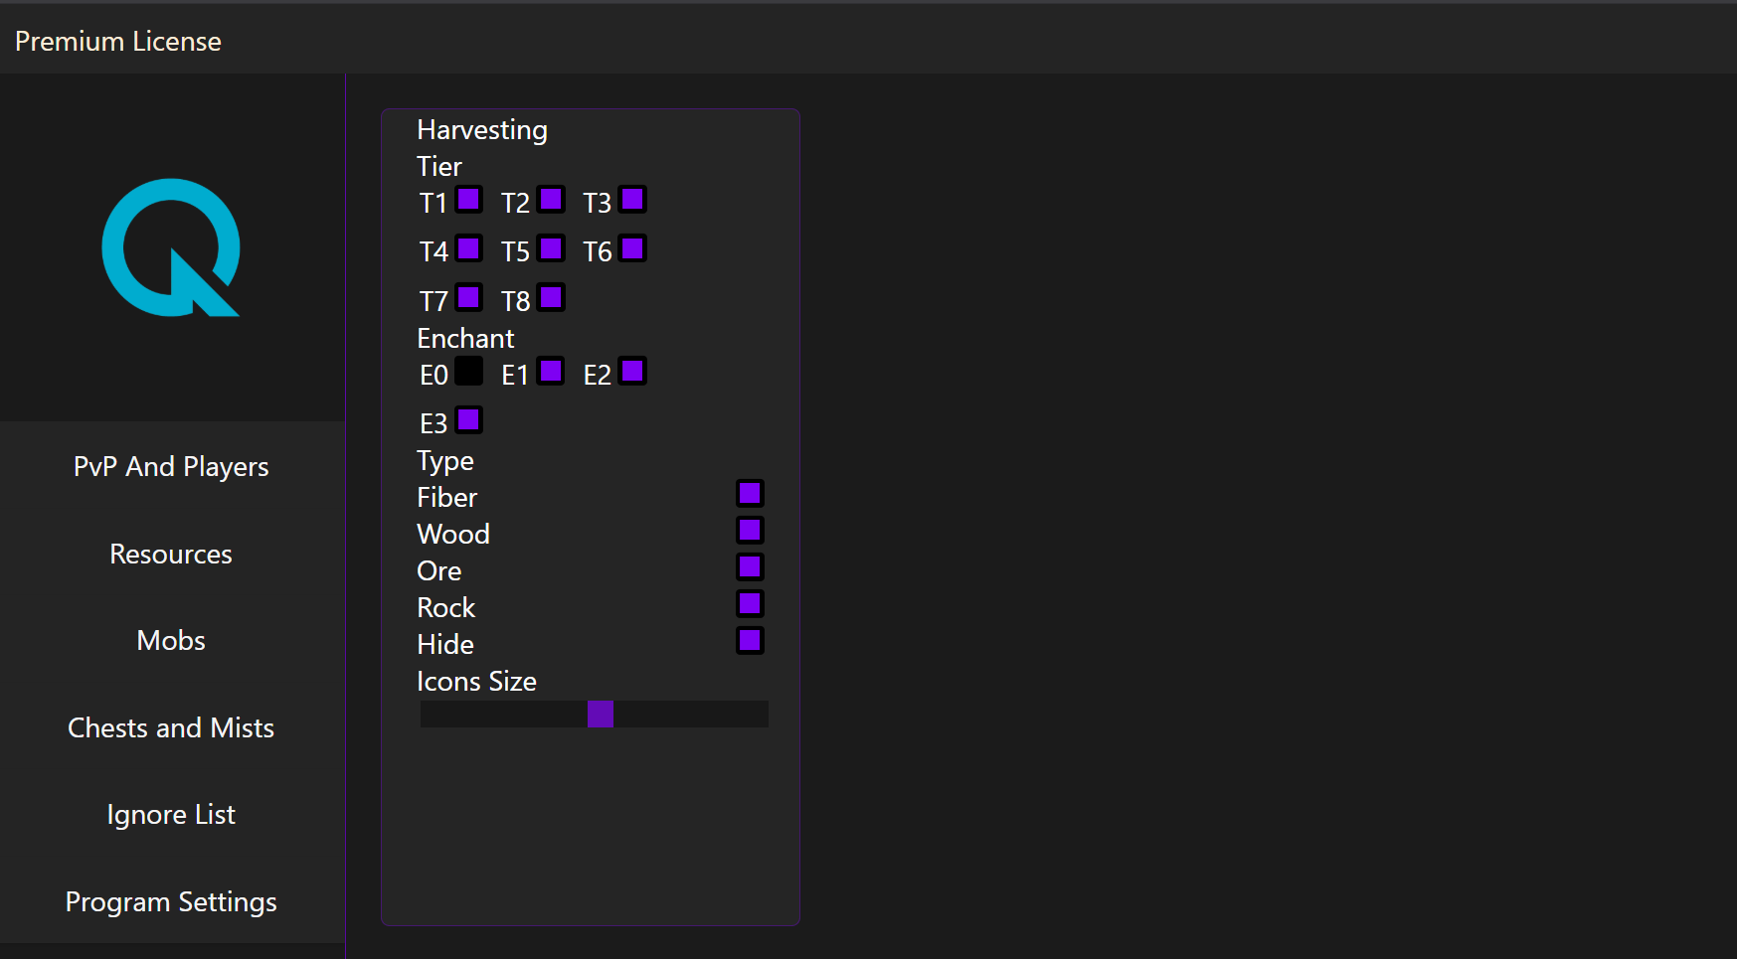
Task: Click the Icons Size slider handle
Action: [x=601, y=714]
